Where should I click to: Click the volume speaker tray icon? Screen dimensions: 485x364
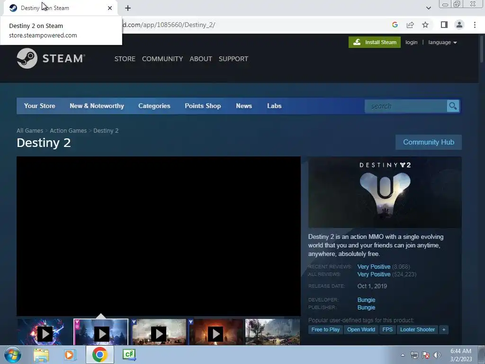[437, 355]
